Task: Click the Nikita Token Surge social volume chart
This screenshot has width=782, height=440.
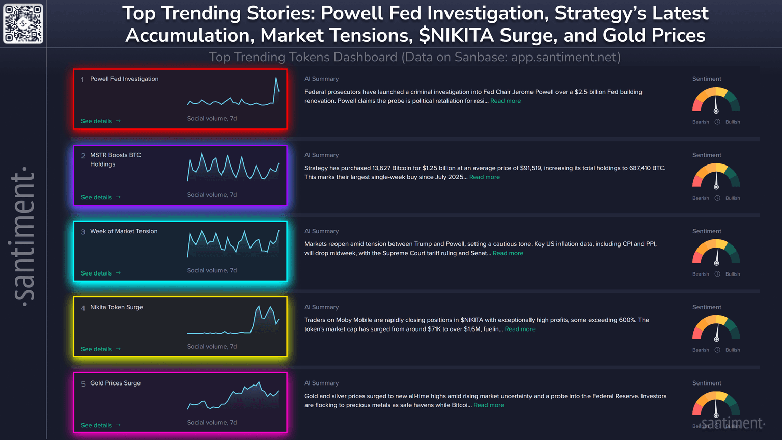Action: coord(233,320)
